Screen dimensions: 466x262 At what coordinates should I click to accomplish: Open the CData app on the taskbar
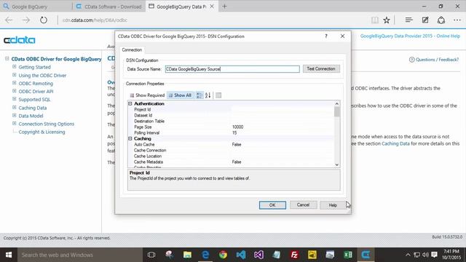tap(366, 255)
